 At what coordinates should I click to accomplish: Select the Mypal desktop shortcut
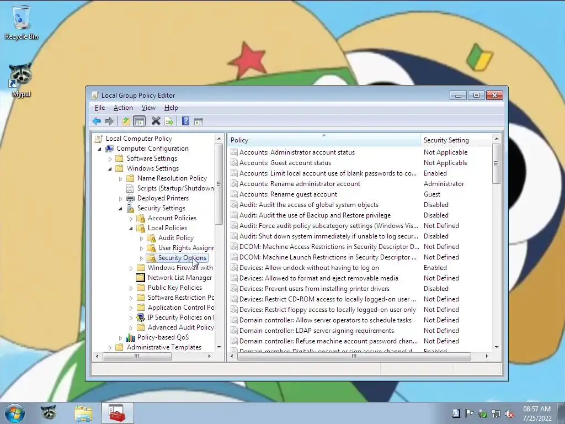[x=20, y=80]
